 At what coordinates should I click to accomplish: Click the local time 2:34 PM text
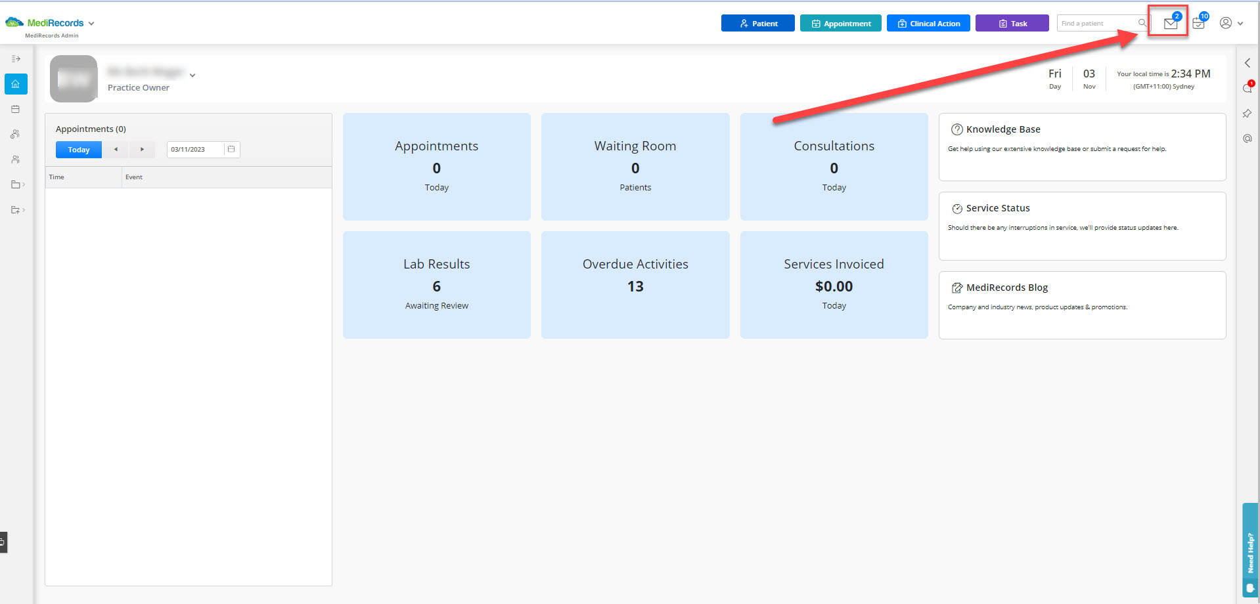(x=1163, y=74)
